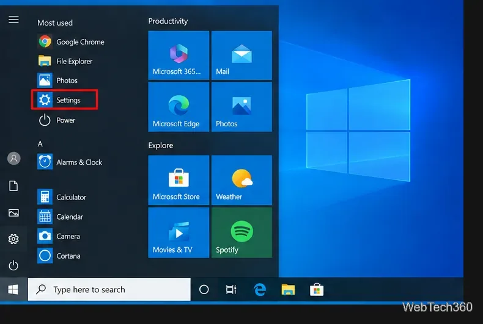Click the Explore group heading
This screenshot has height=324, width=483.
click(160, 145)
